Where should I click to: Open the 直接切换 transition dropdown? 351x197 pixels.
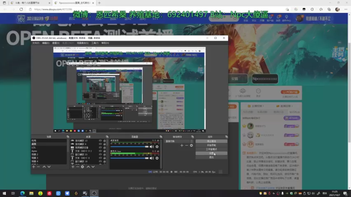pos(179,141)
